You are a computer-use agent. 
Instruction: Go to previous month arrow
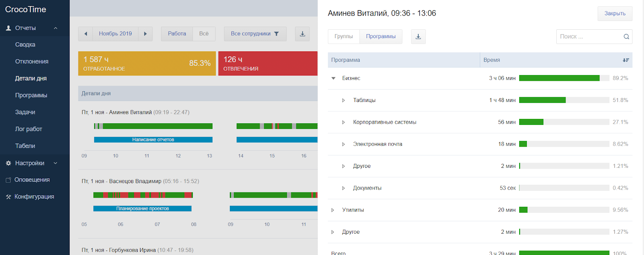point(85,34)
